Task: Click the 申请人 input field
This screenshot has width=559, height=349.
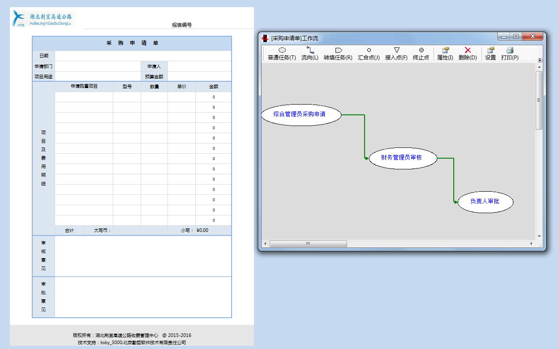Action: [x=199, y=66]
